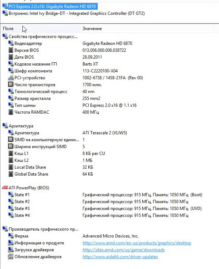Select State #1 value ending in (Boot)

coord(143,194)
